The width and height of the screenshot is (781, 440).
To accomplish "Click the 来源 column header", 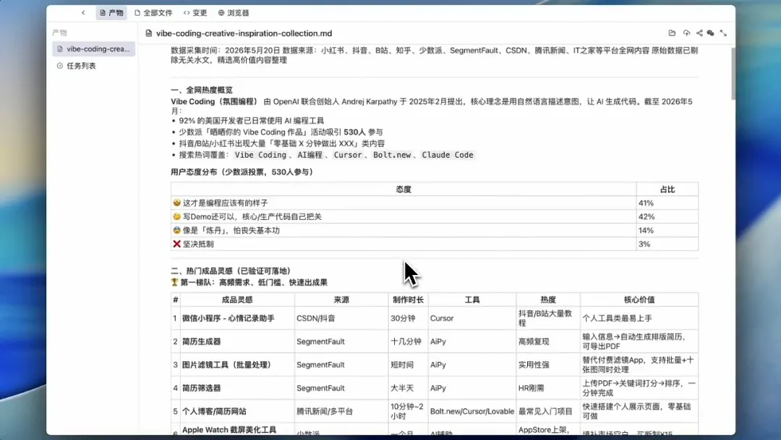I will click(341, 300).
